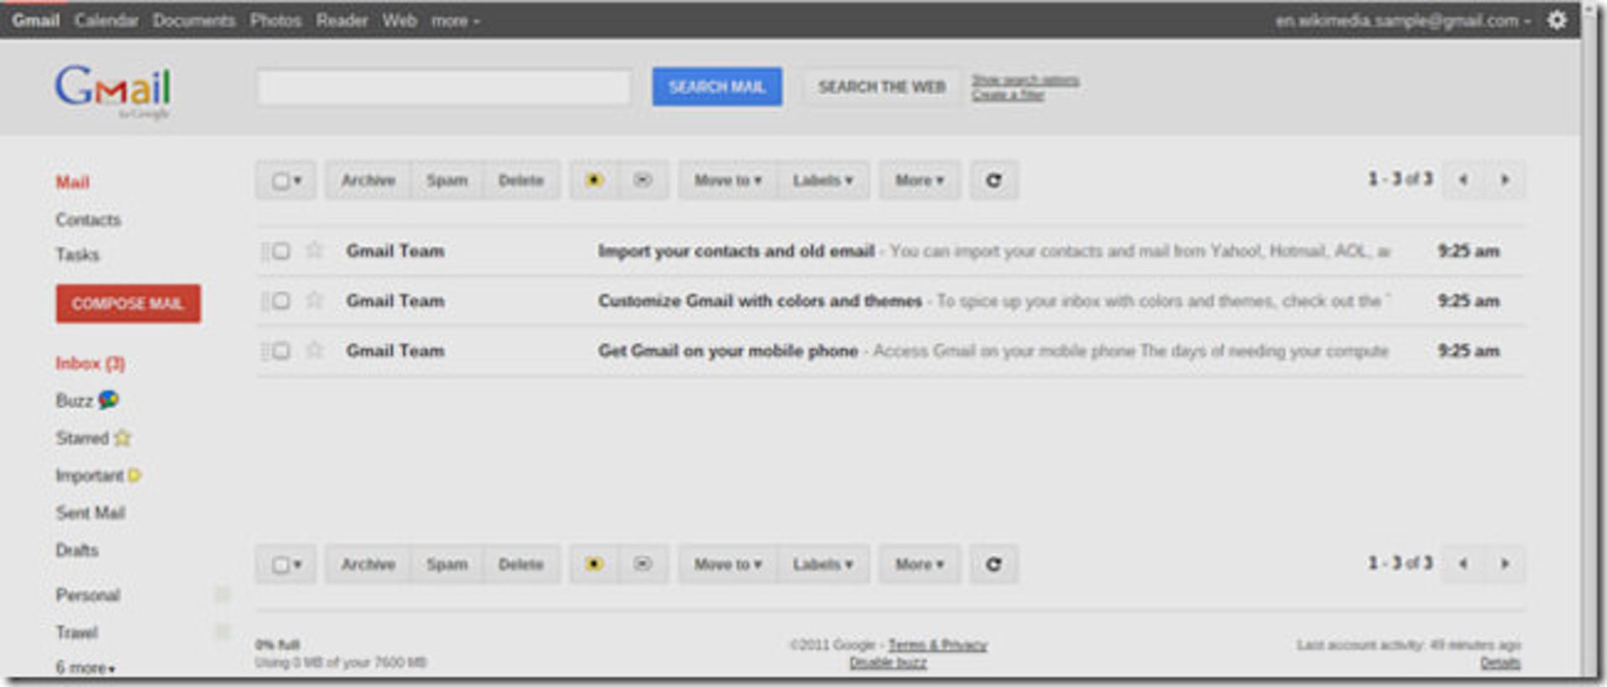Open Web from the top bar
Image resolution: width=1607 pixels, height=687 pixels.
399,20
